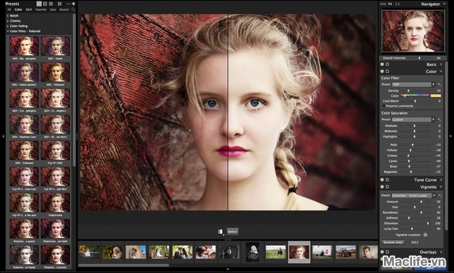Expand the Overlays panel arrow
The image size is (454, 273).
click(441, 252)
